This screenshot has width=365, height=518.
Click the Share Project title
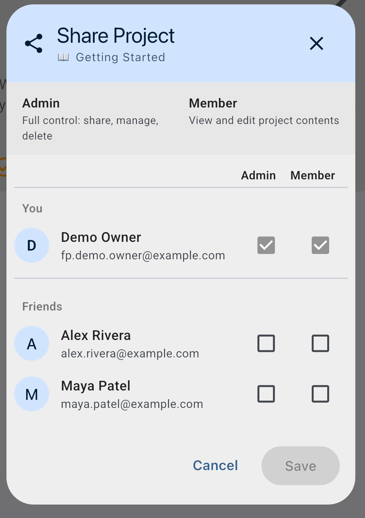tap(116, 36)
